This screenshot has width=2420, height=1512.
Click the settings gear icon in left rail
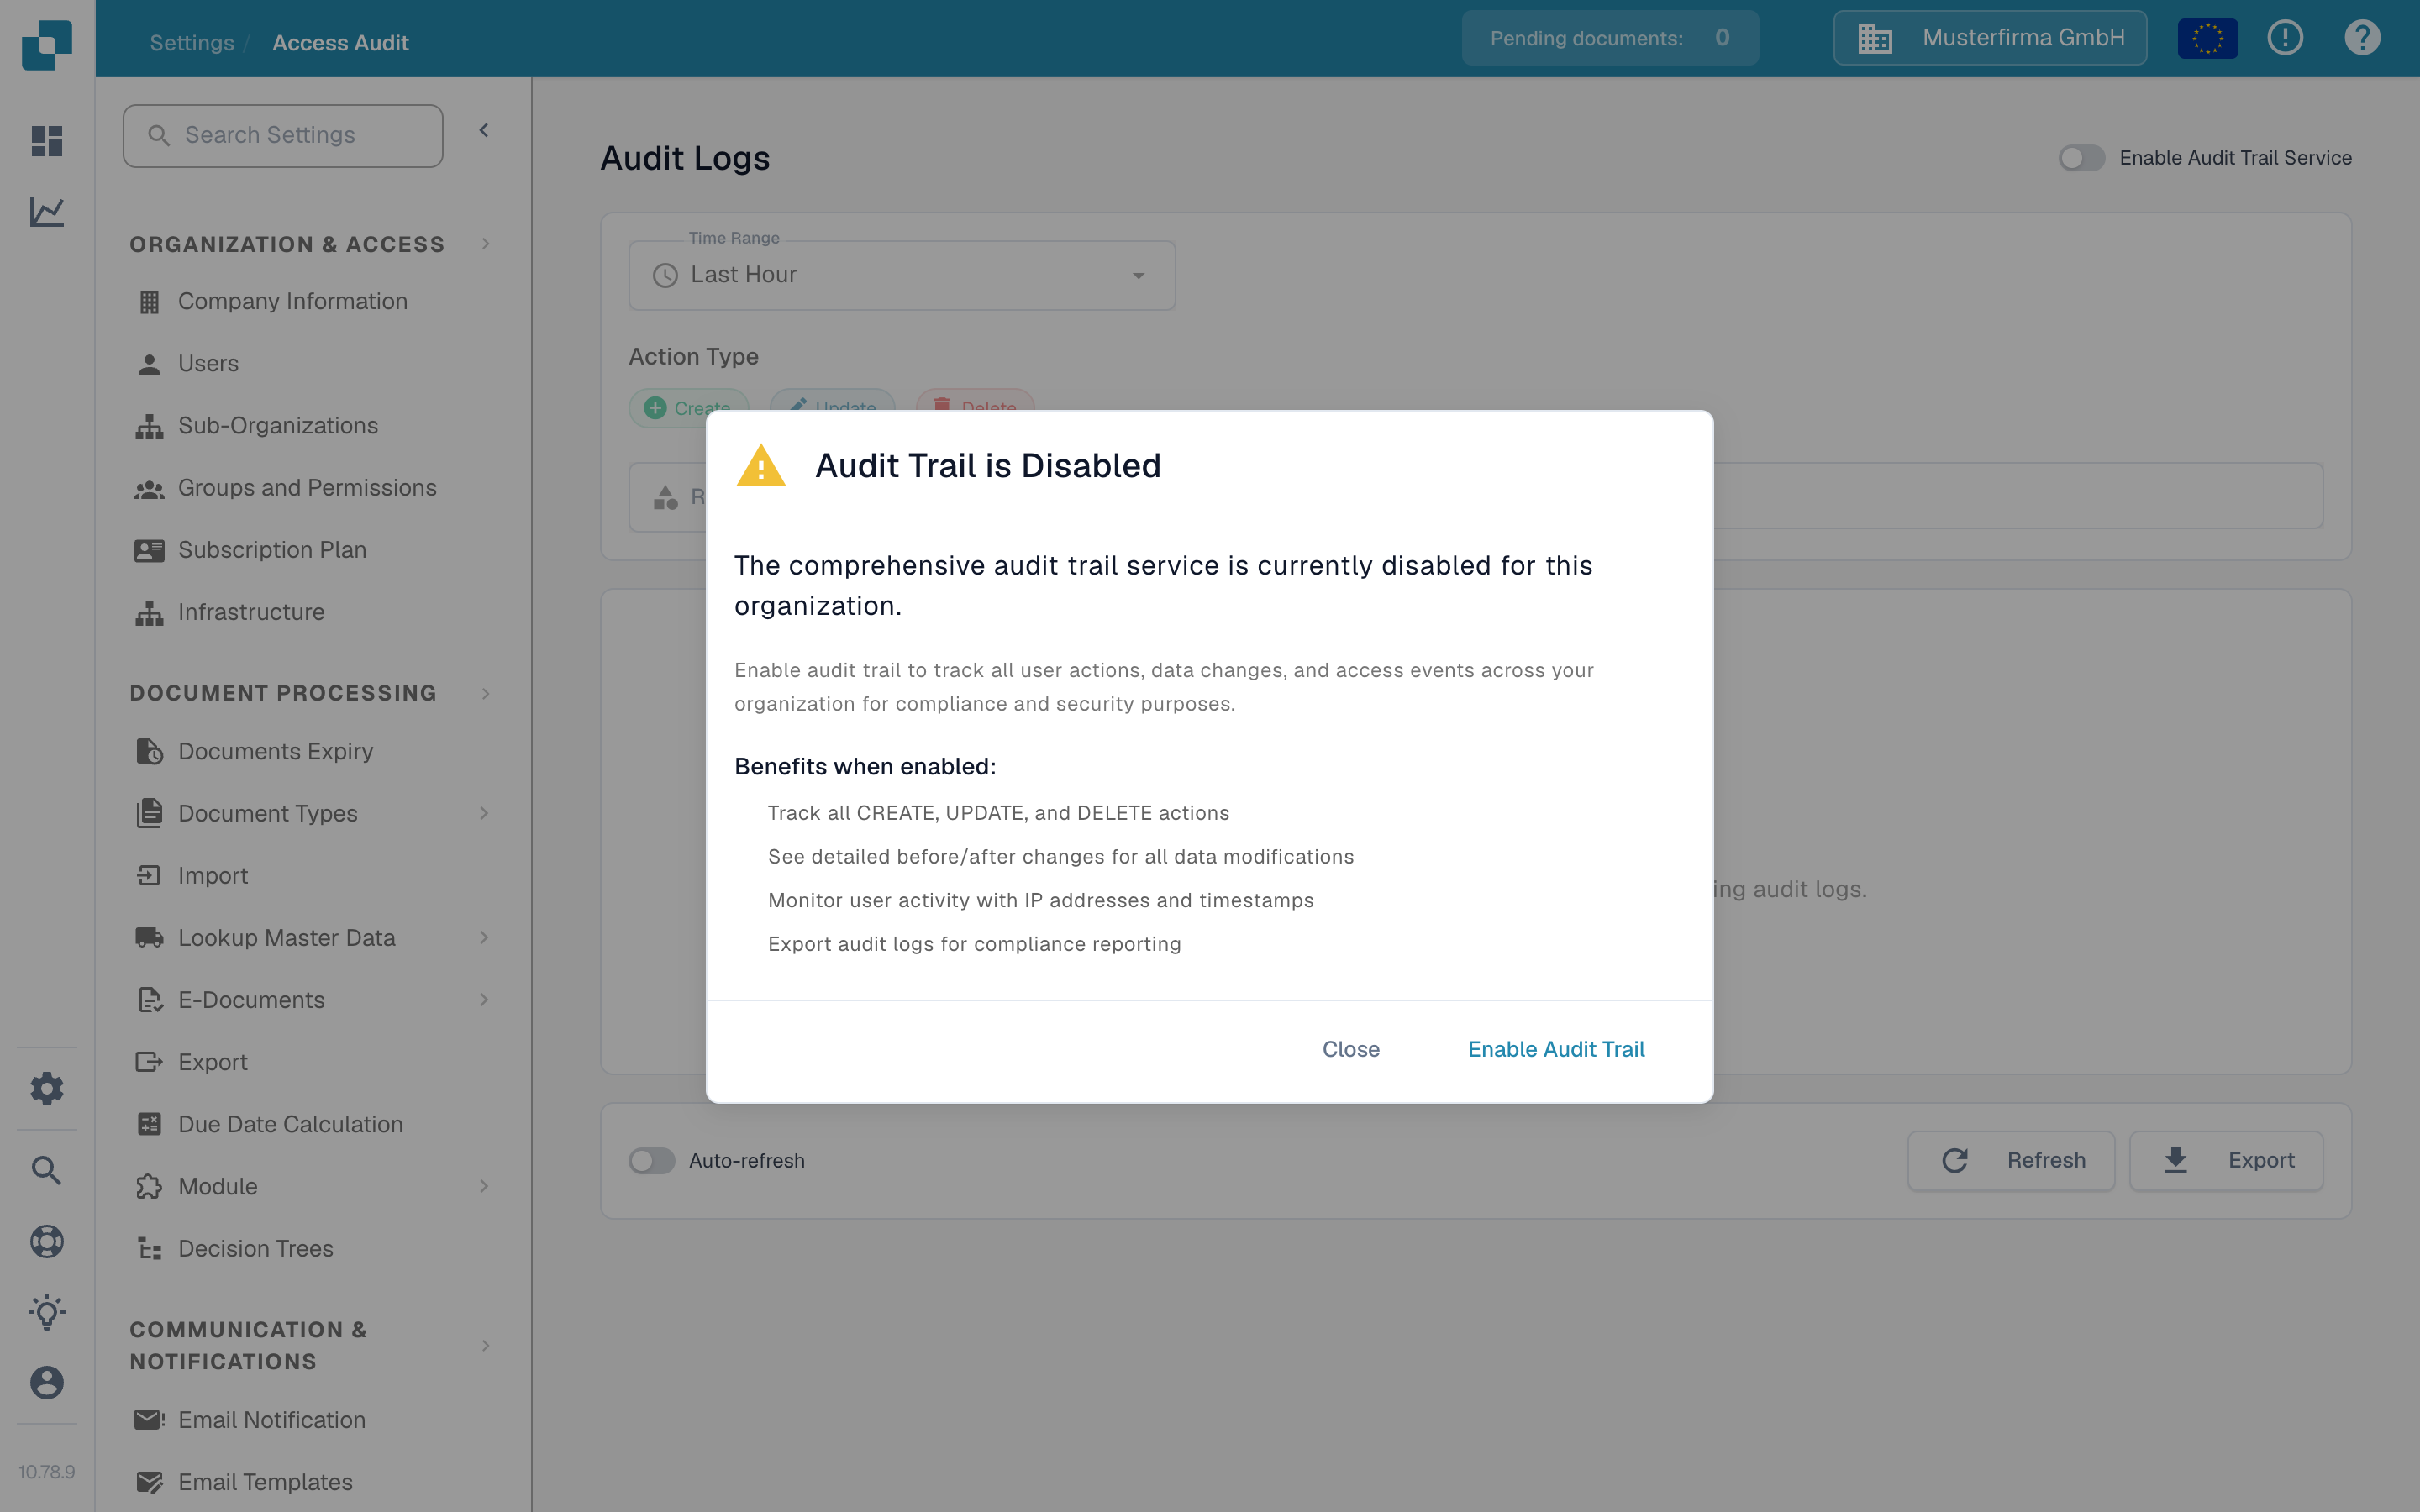point(47,1088)
